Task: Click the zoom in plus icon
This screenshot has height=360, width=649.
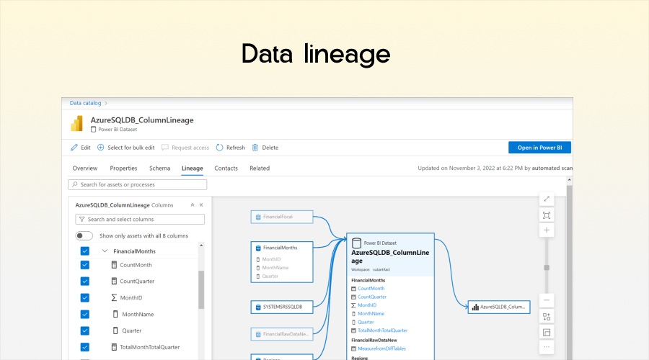Action: tap(547, 230)
